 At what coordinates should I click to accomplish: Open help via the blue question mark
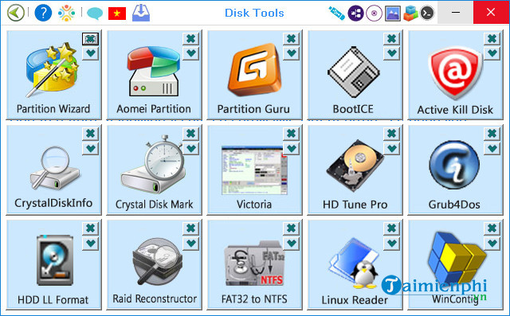click(43, 13)
